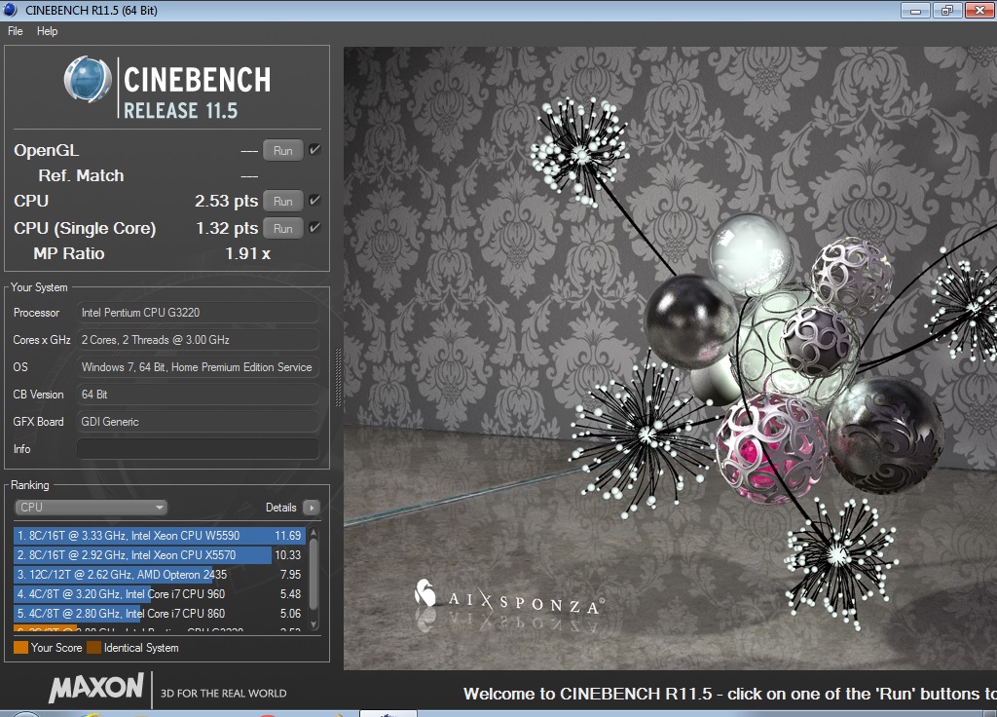Screen dimensions: 997x717
Task: Click the single core score "1.32 pts"
Action: [227, 228]
